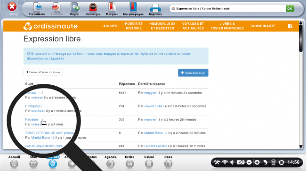Open the Recettes topic link
Screen dimensions: 306x171
tap(32, 119)
